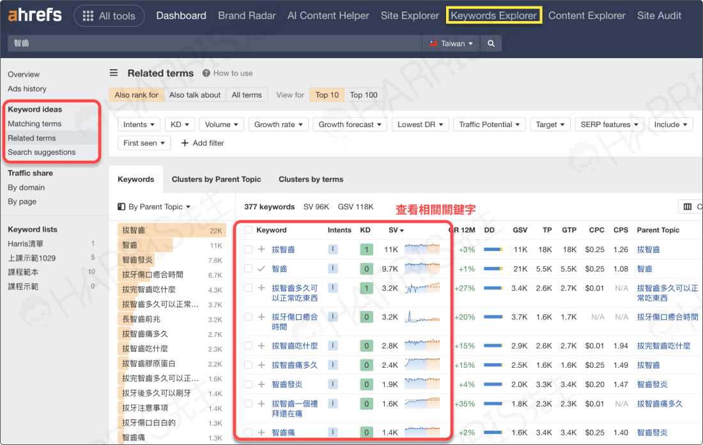Screen dimensions: 703x445
Task: Click plus icon for 智齒發炎 row
Action: [261, 384]
